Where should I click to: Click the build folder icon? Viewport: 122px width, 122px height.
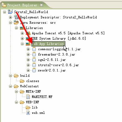pyautogui.click(x=16, y=76)
